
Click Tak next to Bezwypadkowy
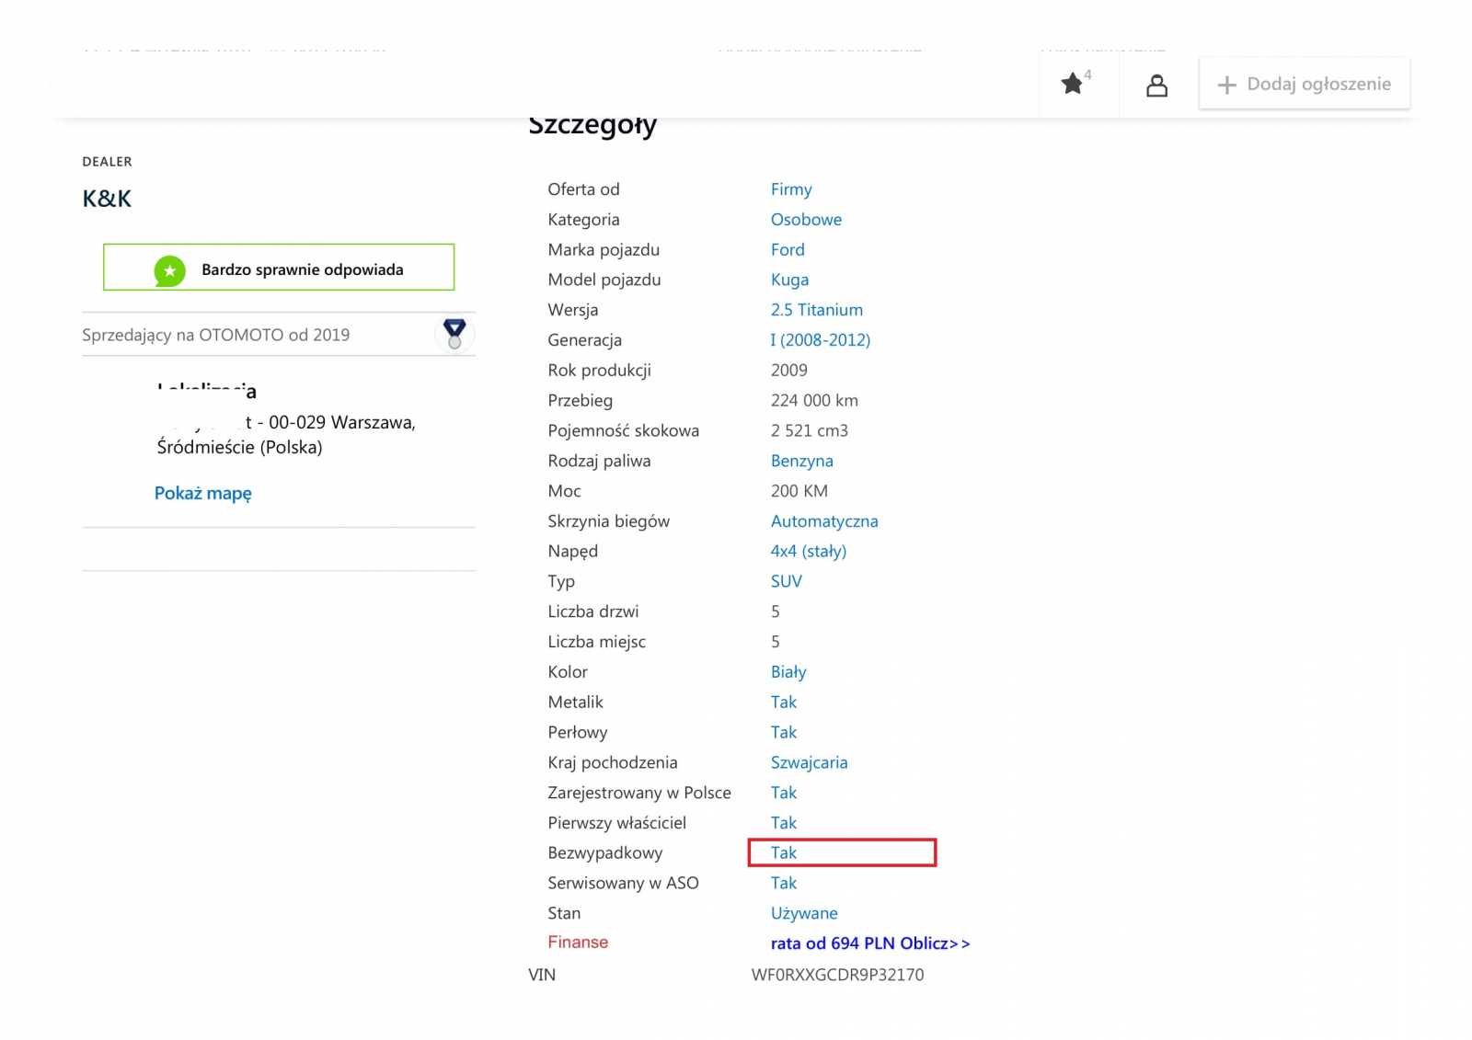[x=784, y=852]
